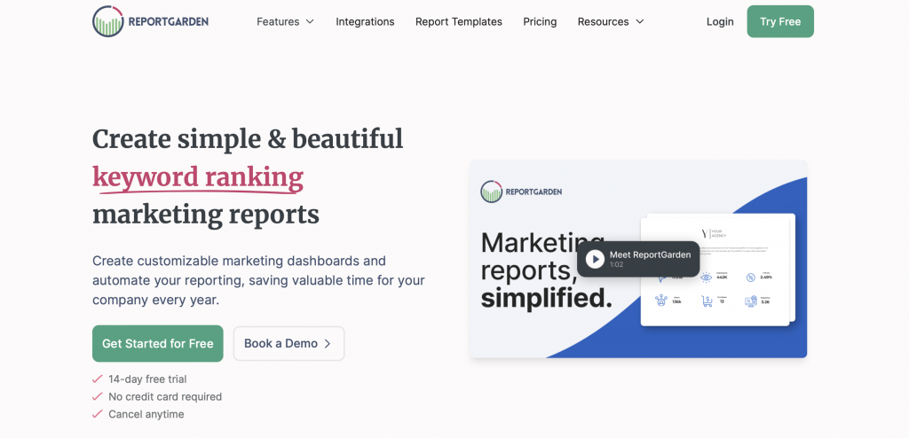Click the highlighted keyword ranking text
The width and height of the screenshot is (909, 438).
pos(198,177)
